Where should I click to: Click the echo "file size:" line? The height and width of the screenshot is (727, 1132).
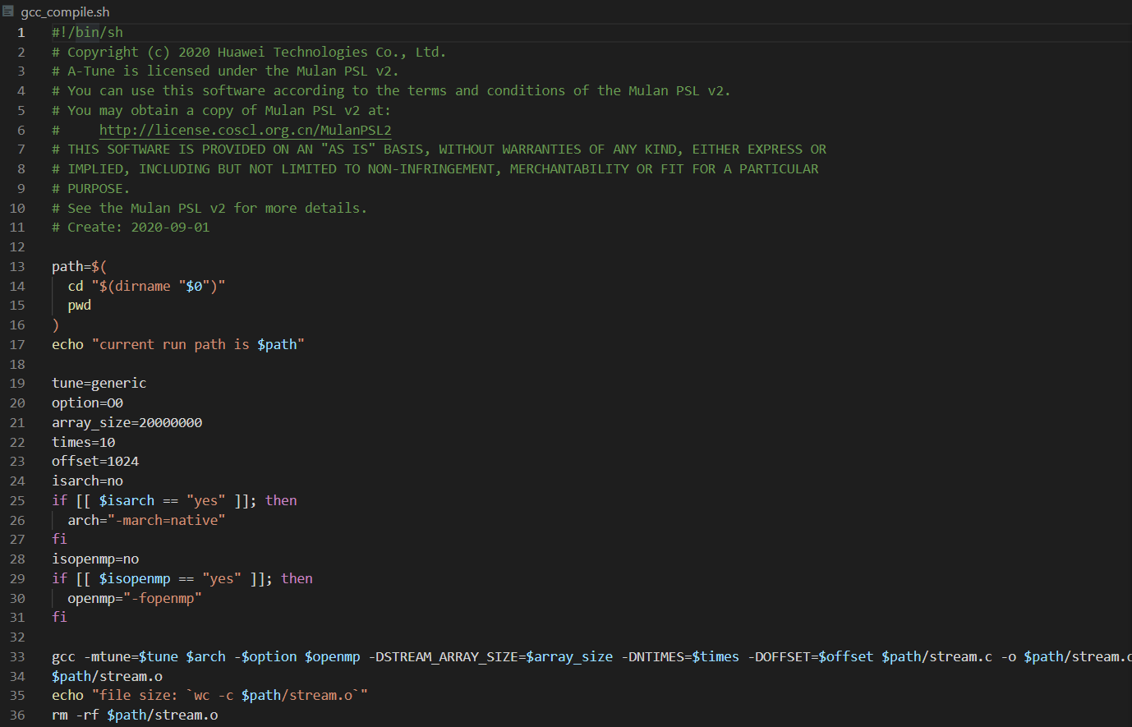(209, 696)
